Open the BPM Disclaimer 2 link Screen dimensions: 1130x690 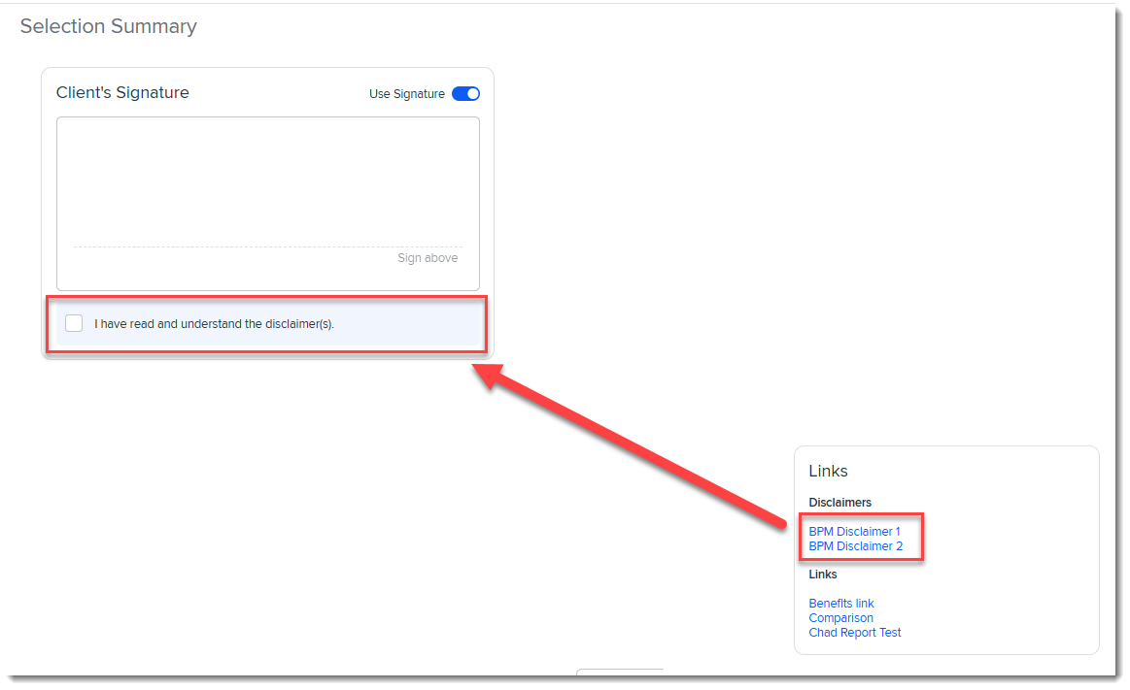coord(855,546)
